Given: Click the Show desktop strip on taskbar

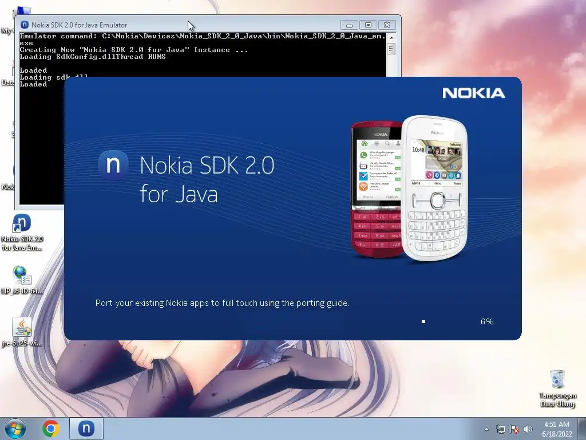Looking at the screenshot, I should pos(583,429).
